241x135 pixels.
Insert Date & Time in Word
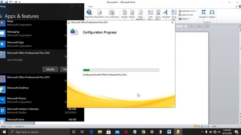(186, 15)
